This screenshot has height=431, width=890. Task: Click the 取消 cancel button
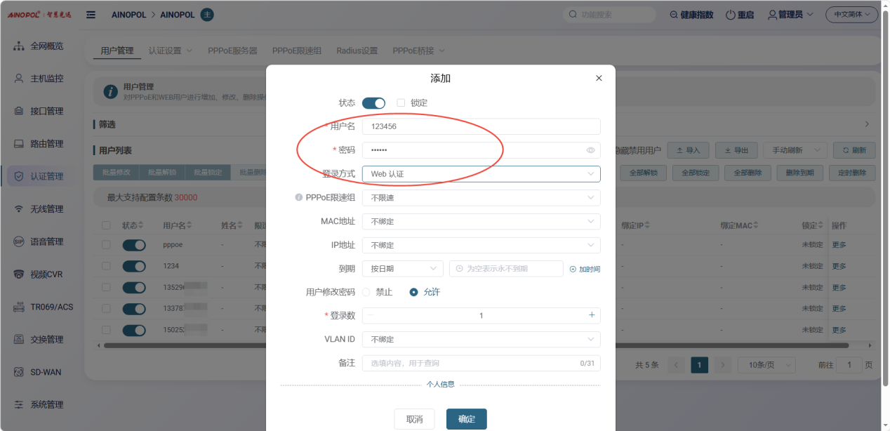(x=414, y=419)
